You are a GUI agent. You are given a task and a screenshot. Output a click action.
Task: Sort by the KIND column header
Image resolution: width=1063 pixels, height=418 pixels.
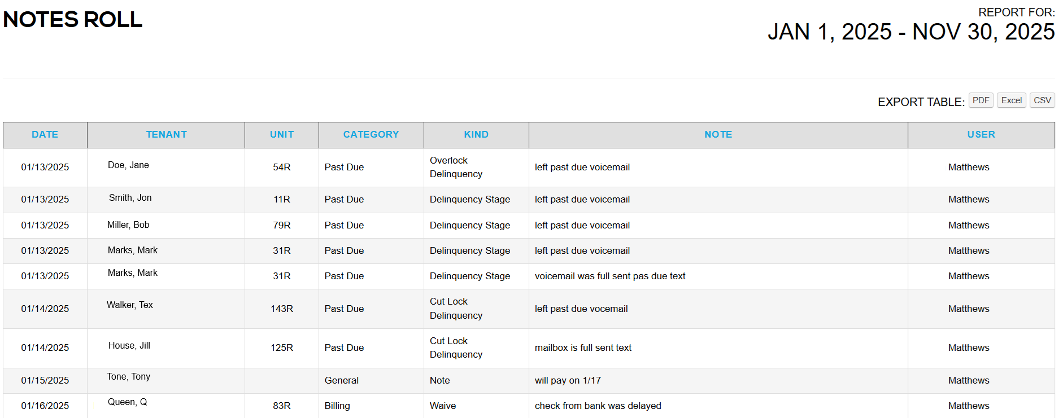(476, 135)
